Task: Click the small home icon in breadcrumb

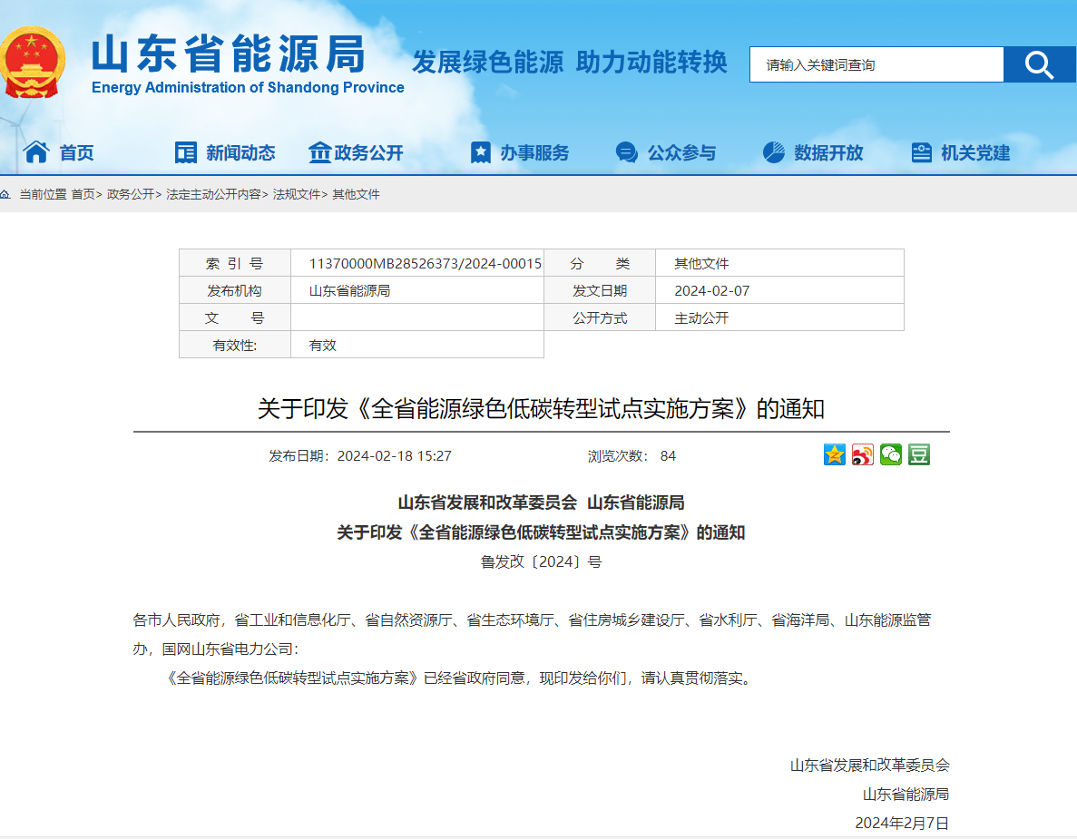Action: [x=5, y=194]
